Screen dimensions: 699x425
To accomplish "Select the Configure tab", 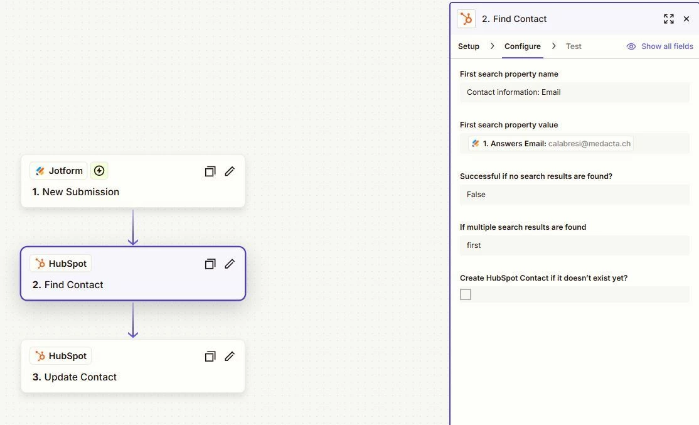I will click(523, 46).
